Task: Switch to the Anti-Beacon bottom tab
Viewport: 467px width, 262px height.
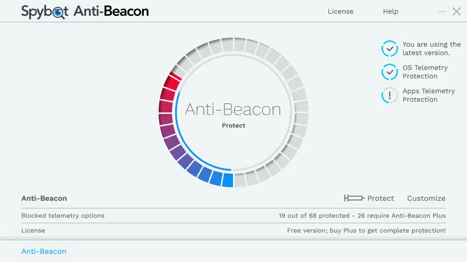Action: coord(44,251)
